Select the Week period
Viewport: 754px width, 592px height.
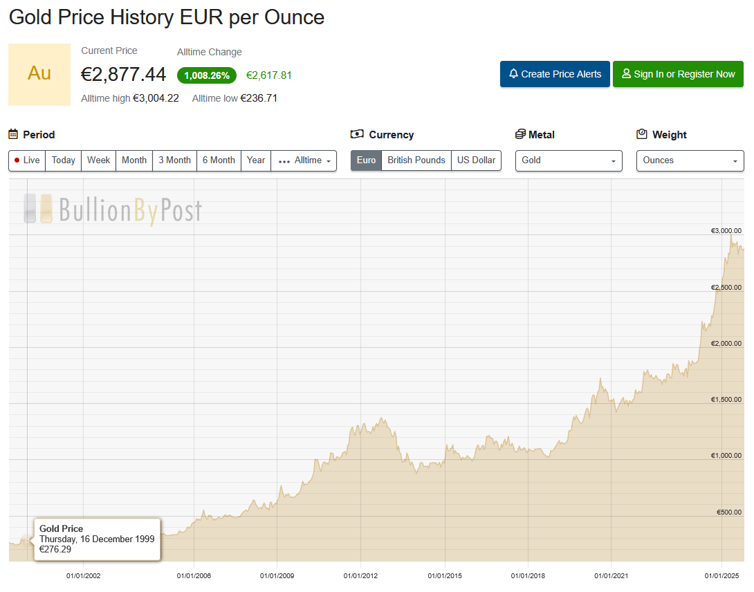click(99, 160)
